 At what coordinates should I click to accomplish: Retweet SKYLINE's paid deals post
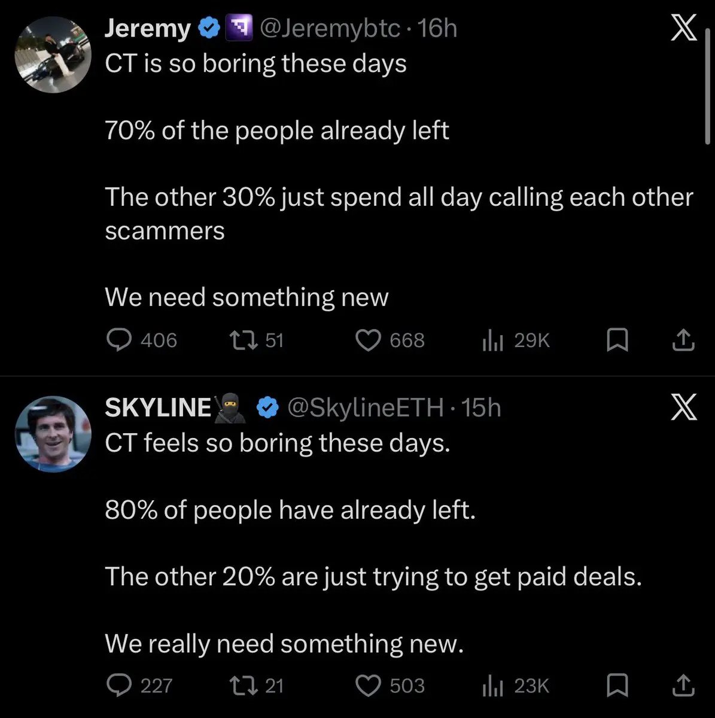tap(244, 685)
